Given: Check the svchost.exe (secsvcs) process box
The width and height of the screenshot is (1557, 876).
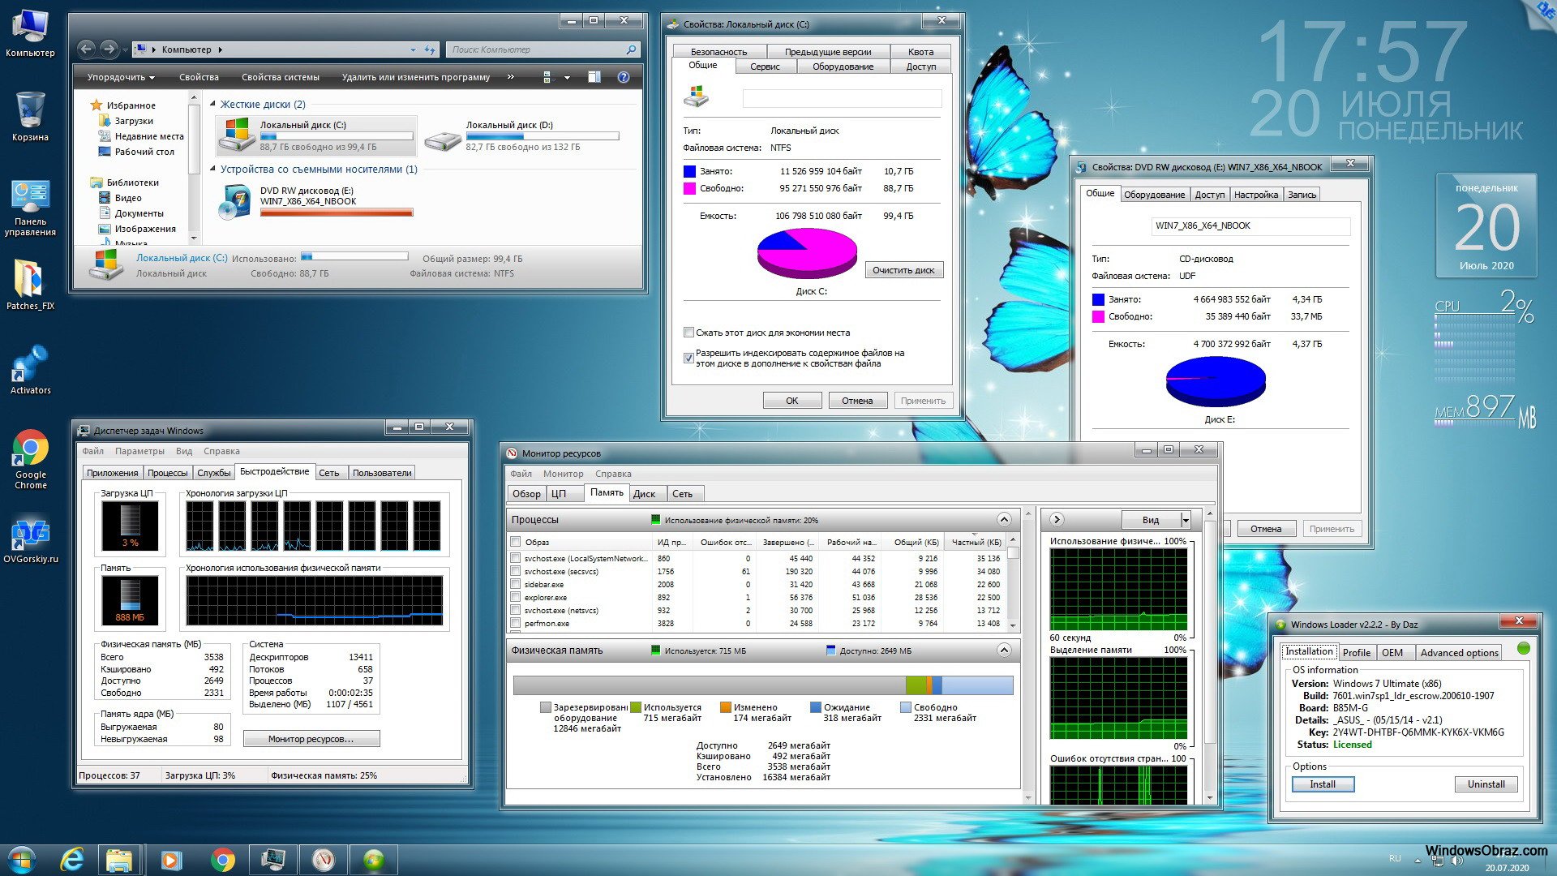Looking at the screenshot, I should 515,571.
